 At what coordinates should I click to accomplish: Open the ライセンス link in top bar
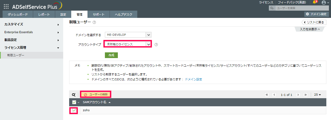[266, 2]
